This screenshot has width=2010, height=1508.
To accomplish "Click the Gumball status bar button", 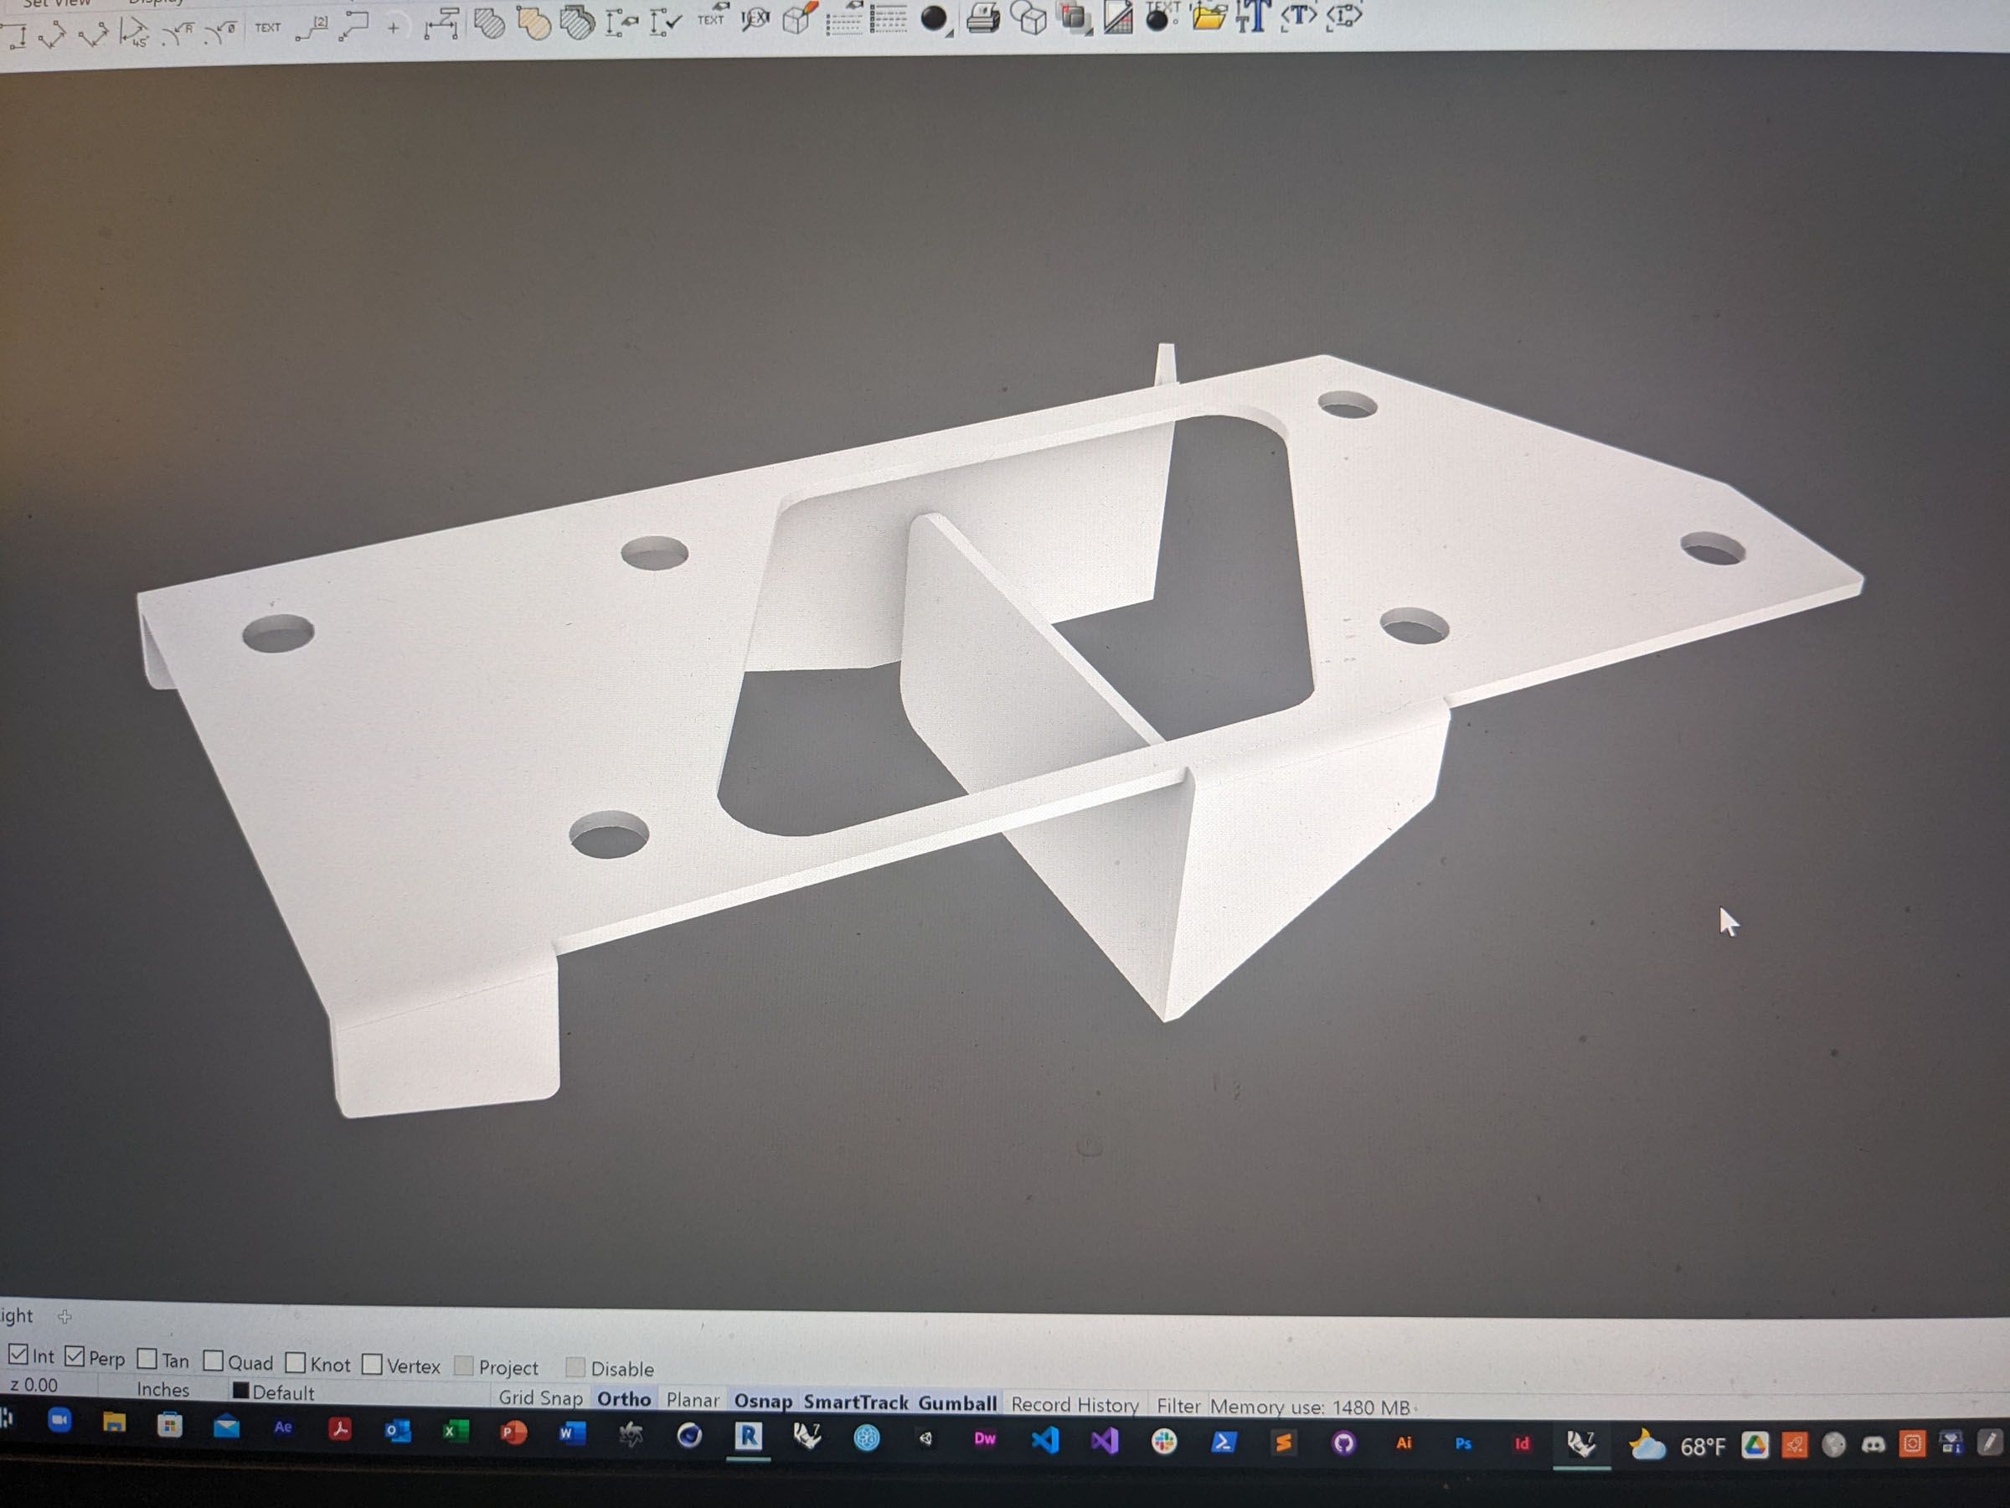I will click(956, 1402).
